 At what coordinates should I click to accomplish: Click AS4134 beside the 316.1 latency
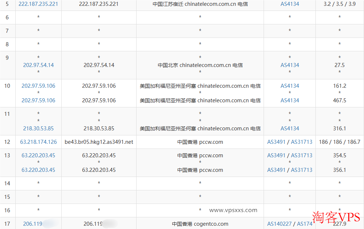click(290, 129)
